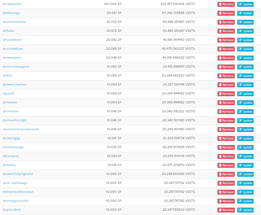
Task: Update the @steemcleaners delegation
Action: point(245,85)
